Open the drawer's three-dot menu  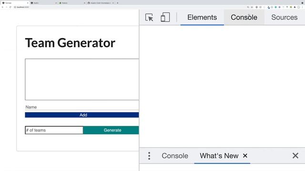149,156
